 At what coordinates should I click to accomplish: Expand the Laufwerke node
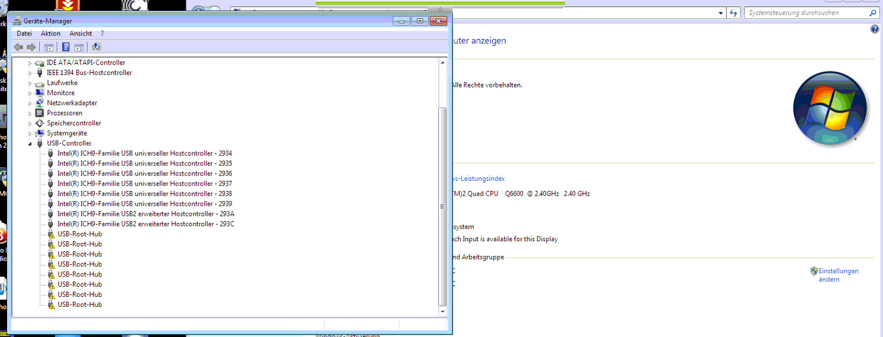30,83
